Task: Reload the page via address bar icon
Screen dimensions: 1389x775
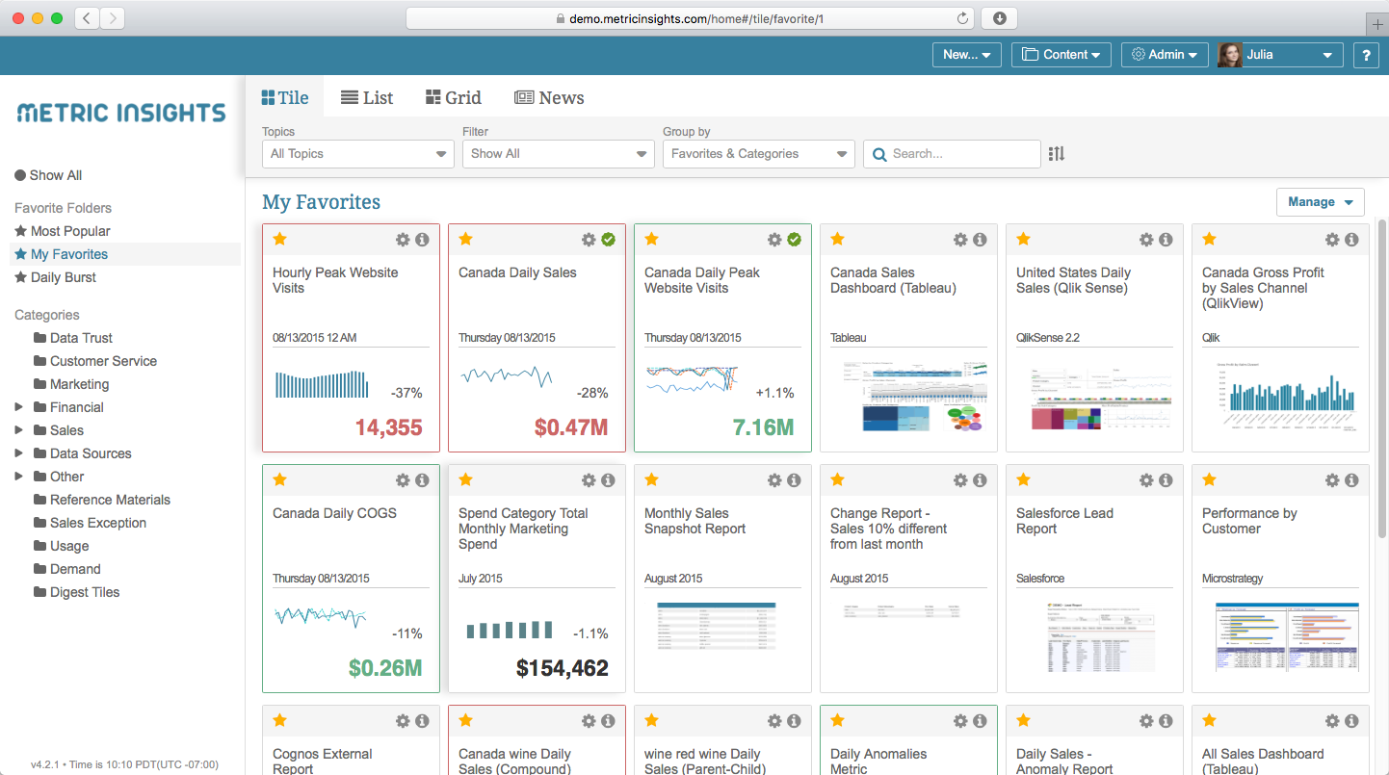Action: pyautogui.click(x=962, y=18)
